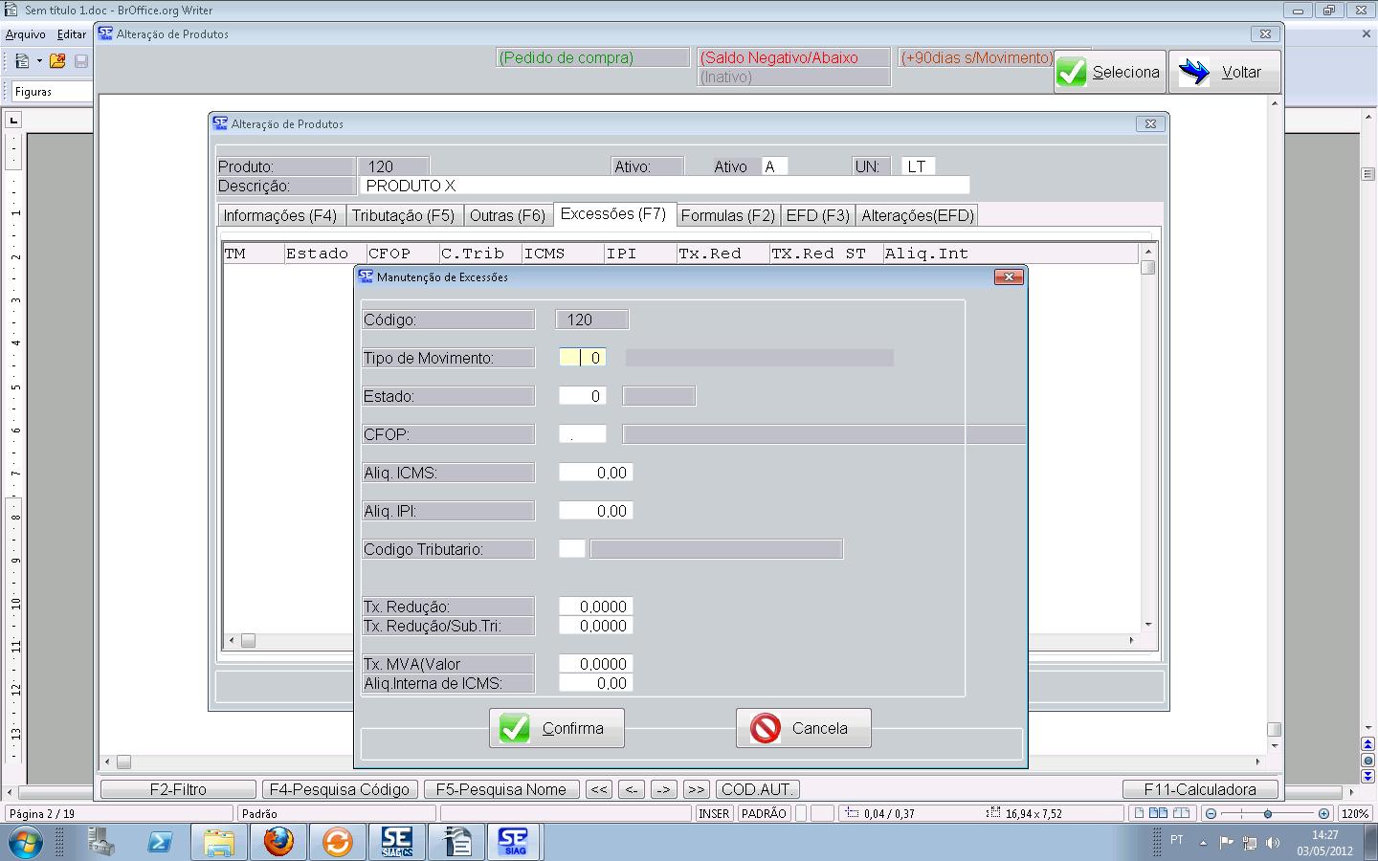Click the Confirma button with green checkmark
The height and width of the screenshot is (861, 1378).
point(556,728)
